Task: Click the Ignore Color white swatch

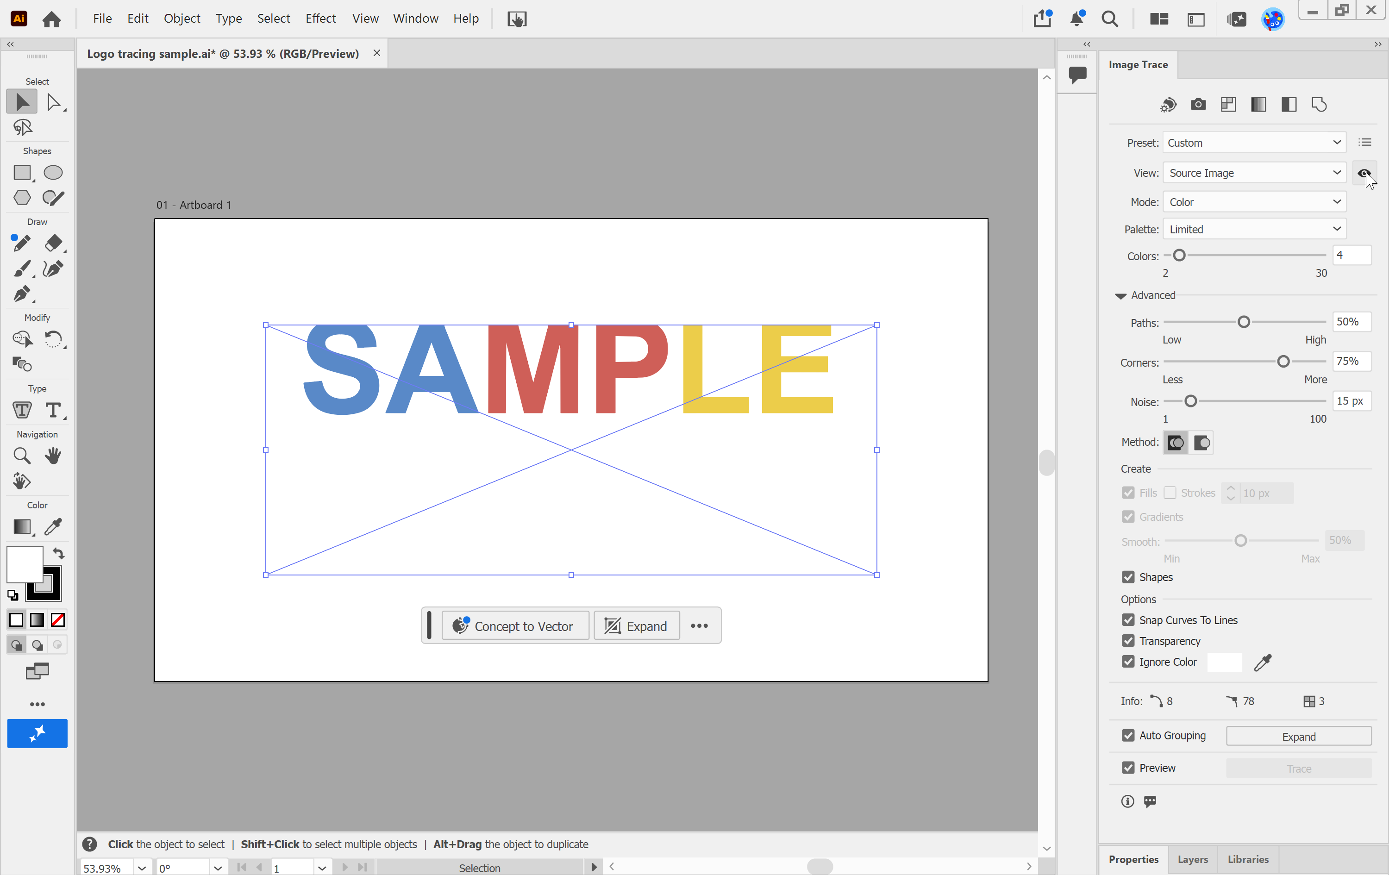Action: [x=1224, y=662]
